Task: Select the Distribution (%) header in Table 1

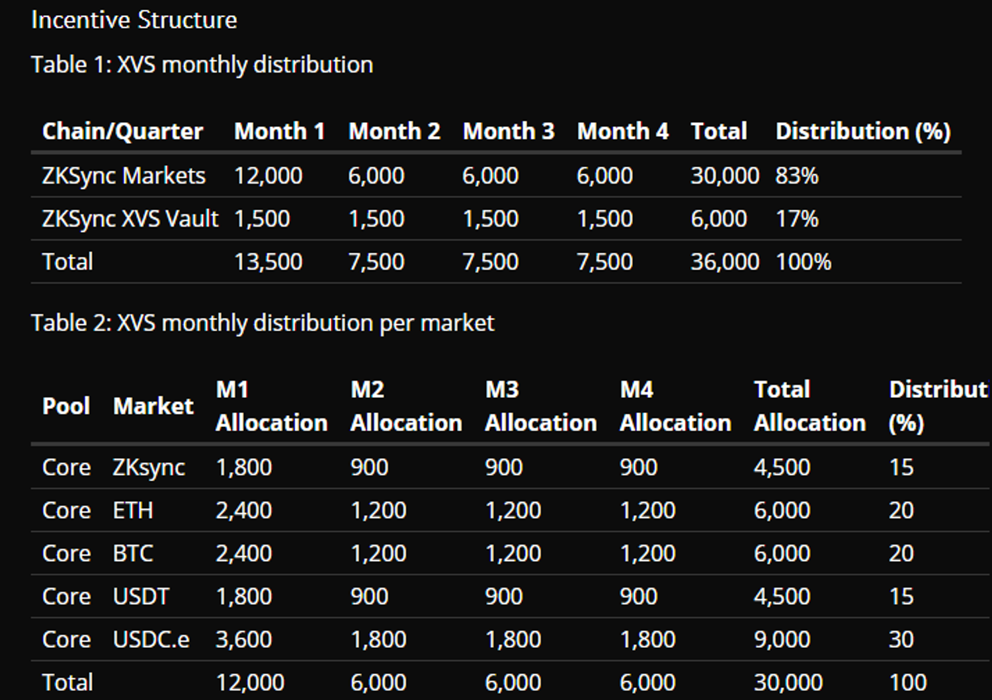Action: tap(863, 132)
